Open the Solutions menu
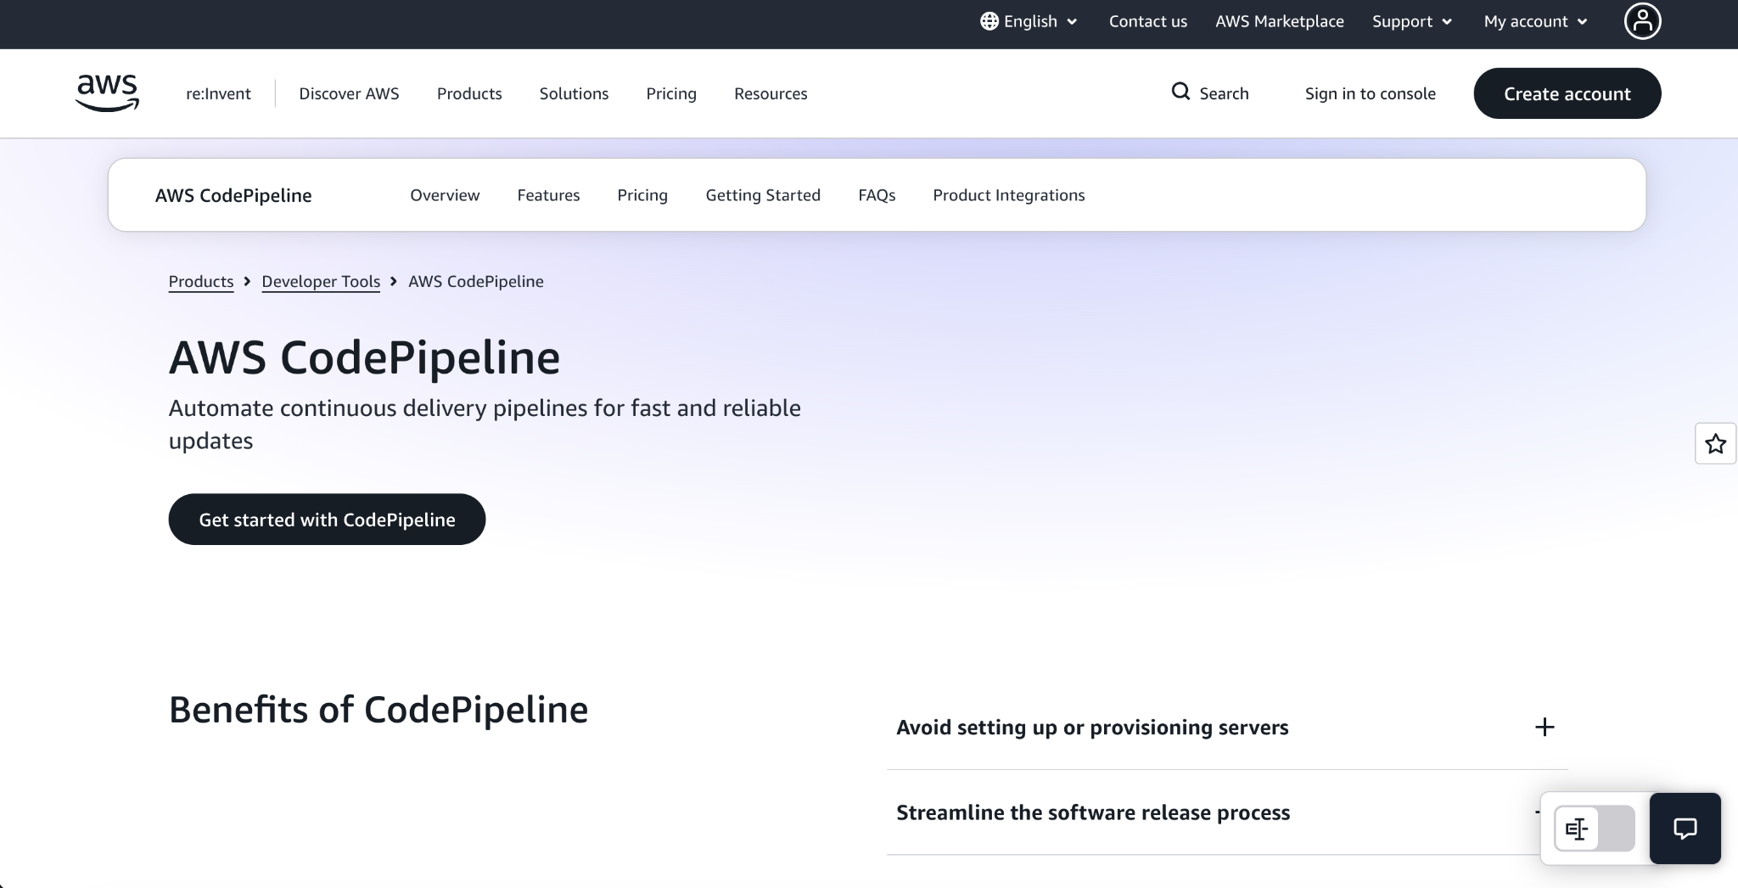Image resolution: width=1738 pixels, height=888 pixels. (574, 93)
